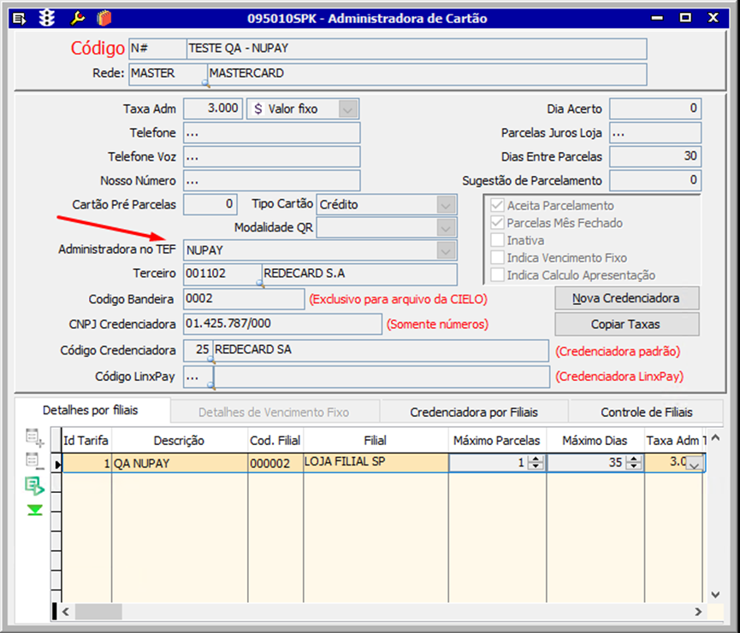
Task: Click the vertical scrollbar down arrow
Action: click(x=715, y=595)
